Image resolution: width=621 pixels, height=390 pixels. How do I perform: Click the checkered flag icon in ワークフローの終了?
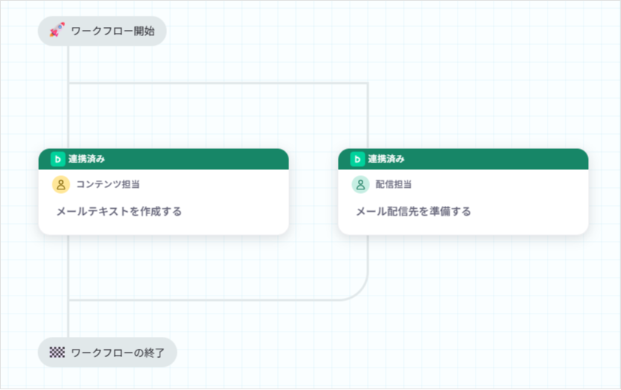point(57,353)
